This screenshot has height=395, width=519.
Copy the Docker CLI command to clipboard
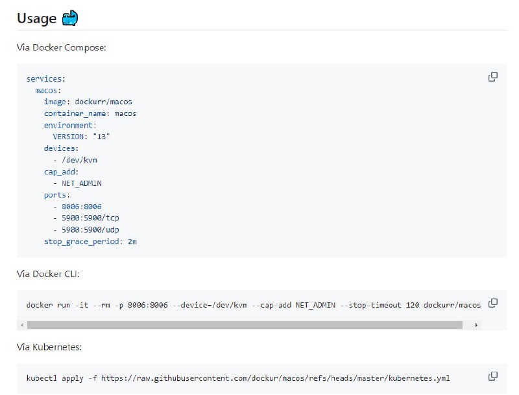(x=493, y=302)
